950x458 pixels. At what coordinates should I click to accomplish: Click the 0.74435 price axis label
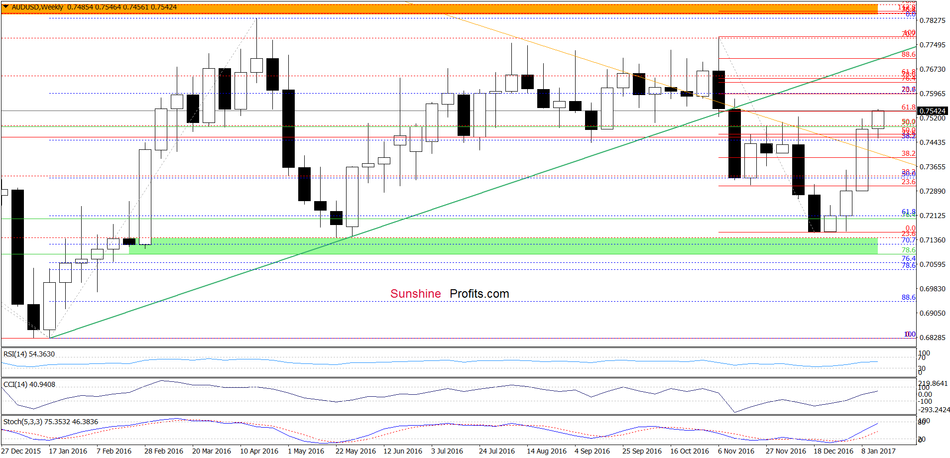click(932, 142)
